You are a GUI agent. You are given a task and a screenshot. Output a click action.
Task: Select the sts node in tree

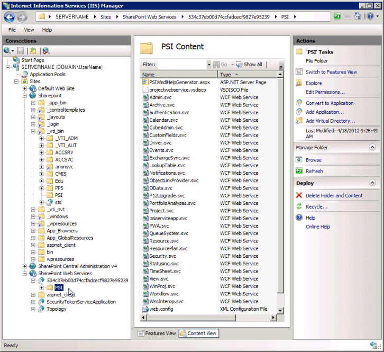[x=58, y=202]
